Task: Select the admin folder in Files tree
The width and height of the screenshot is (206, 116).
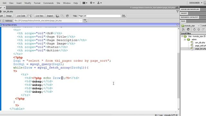Action: coord(194,39)
